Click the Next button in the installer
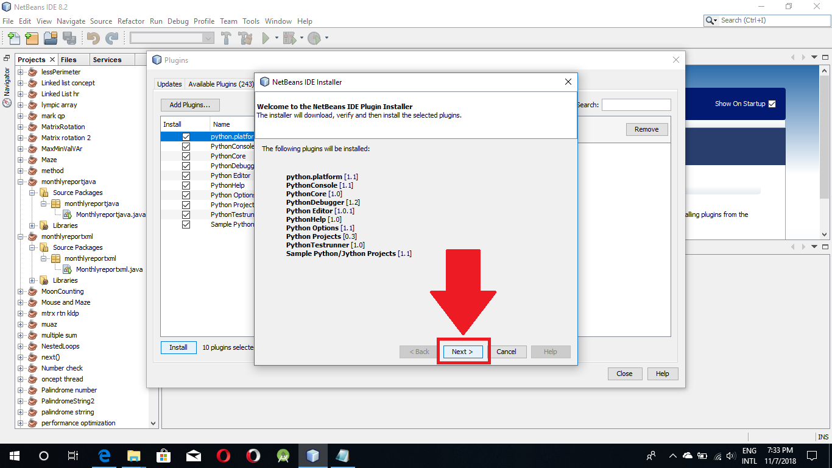832x468 pixels. pos(463,352)
